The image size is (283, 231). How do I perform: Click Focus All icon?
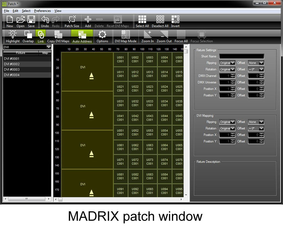click(x=181, y=37)
